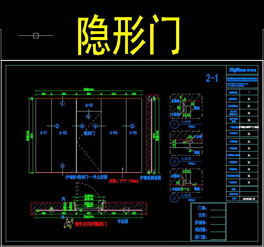Click the red 材质 (18mm) note
Screen dimensions: 264x247
tap(124, 181)
